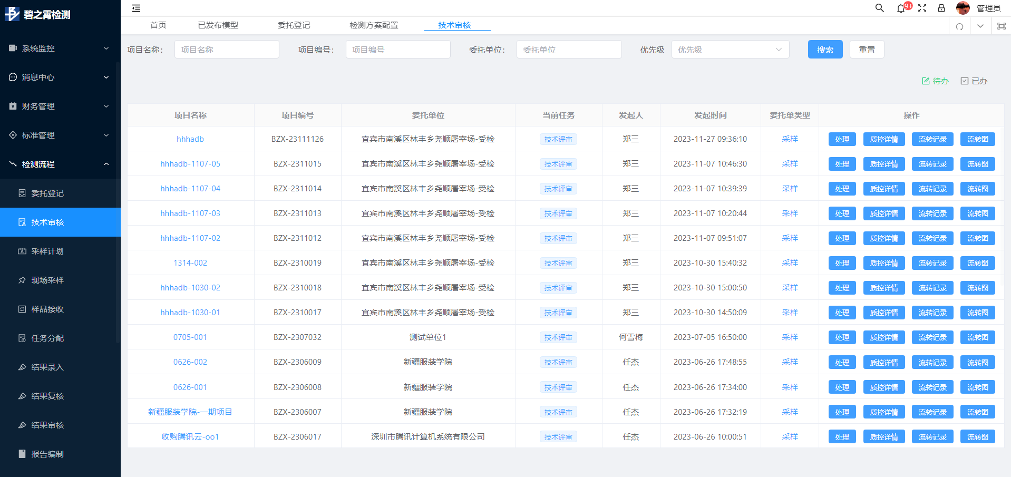
Task: Click the 任务分配 sidebar icon
Action: [22, 338]
